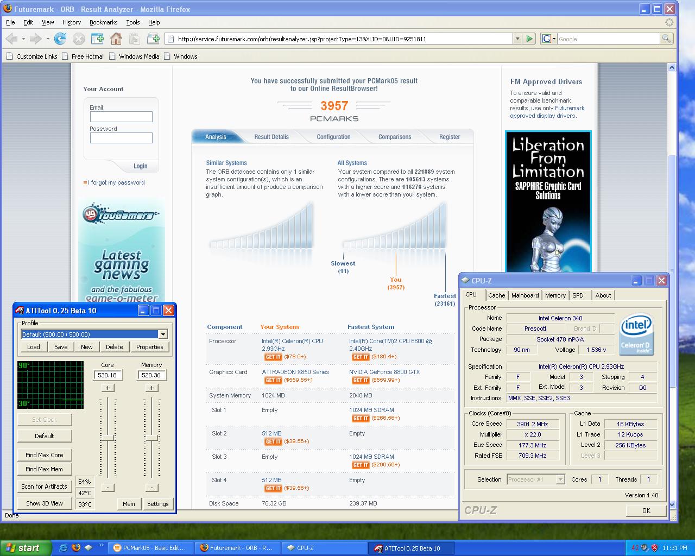Image resolution: width=695 pixels, height=556 pixels.
Task: Decrease core clock with minus button
Action: tap(108, 488)
